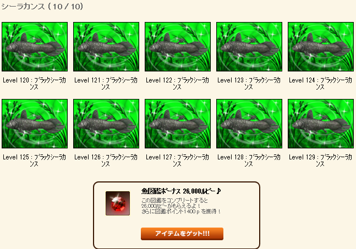Click the Level 129 caption text
The height and width of the screenshot is (249, 356).
(320, 161)
